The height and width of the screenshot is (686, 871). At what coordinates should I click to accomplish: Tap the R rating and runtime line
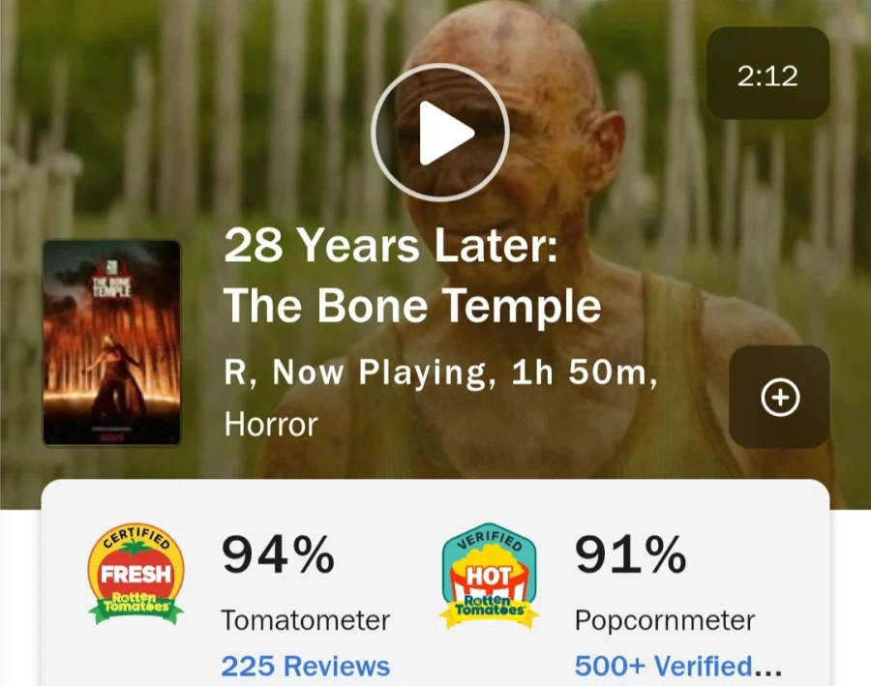[441, 373]
